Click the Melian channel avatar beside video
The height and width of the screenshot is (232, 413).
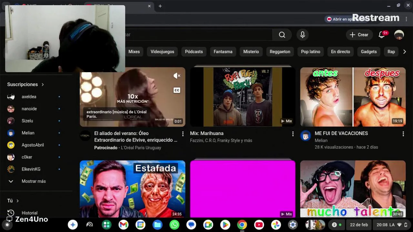pyautogui.click(x=306, y=136)
